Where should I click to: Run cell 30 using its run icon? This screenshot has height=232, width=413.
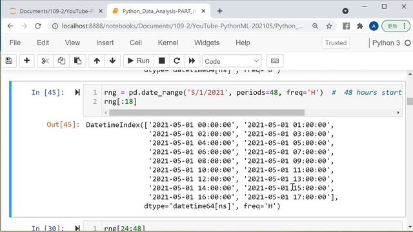click(77, 228)
